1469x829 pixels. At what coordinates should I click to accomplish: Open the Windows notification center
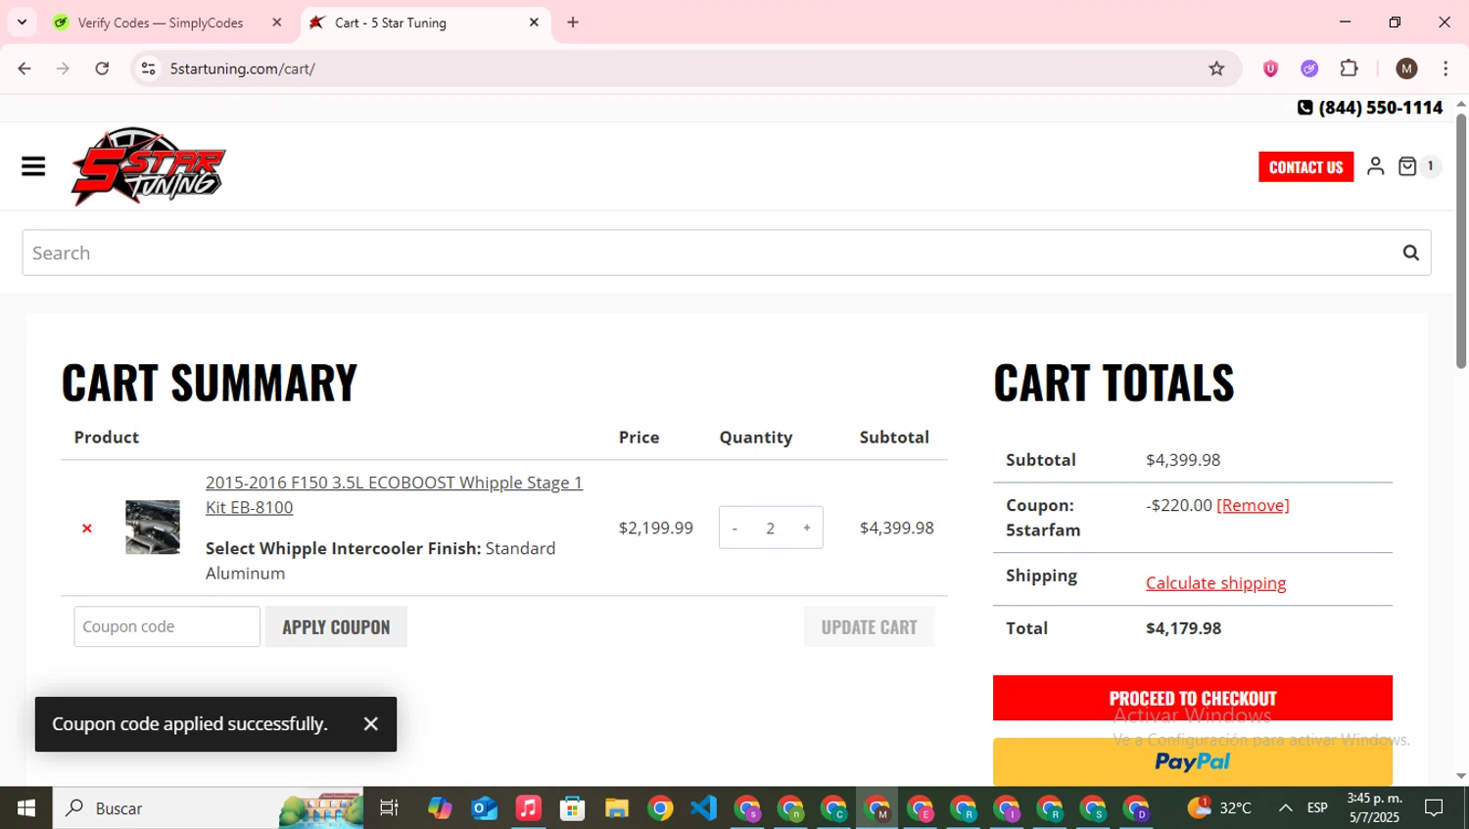tap(1434, 808)
